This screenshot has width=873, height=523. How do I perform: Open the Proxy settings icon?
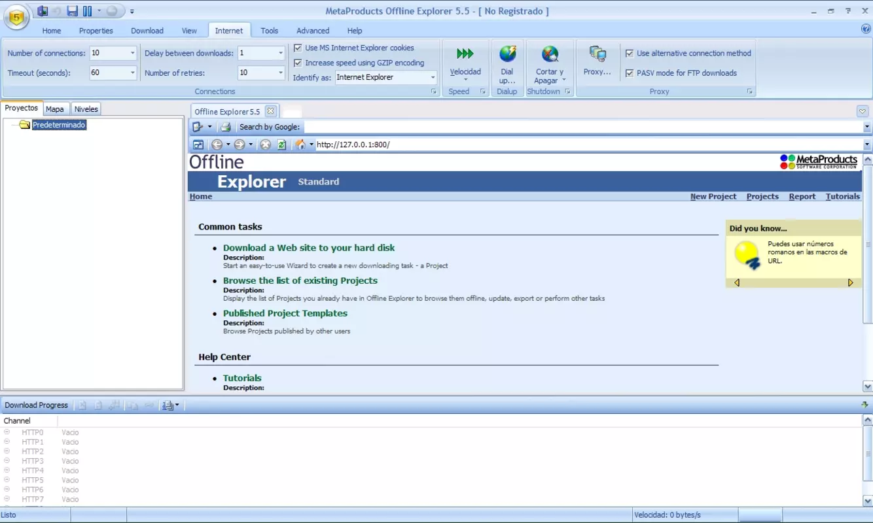point(597,54)
